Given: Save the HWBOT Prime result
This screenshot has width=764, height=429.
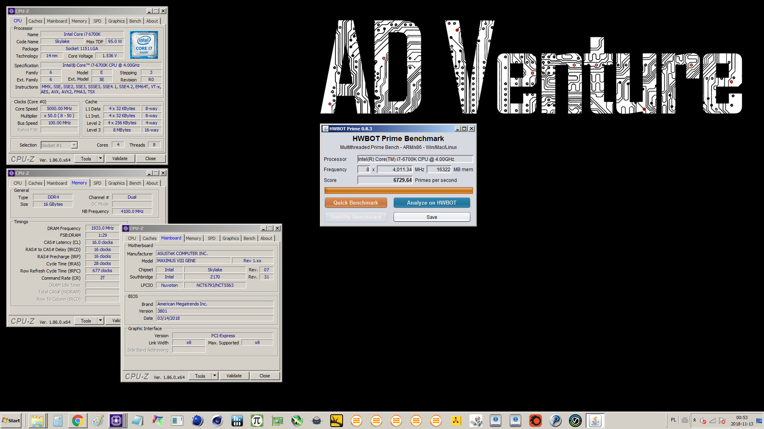Looking at the screenshot, I should pos(432,217).
